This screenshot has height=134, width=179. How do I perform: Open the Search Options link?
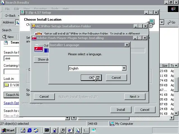(11, 103)
